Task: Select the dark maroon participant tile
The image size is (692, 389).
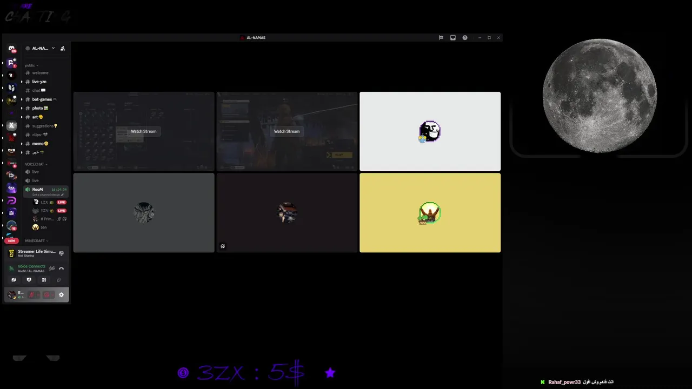Action: (x=287, y=213)
